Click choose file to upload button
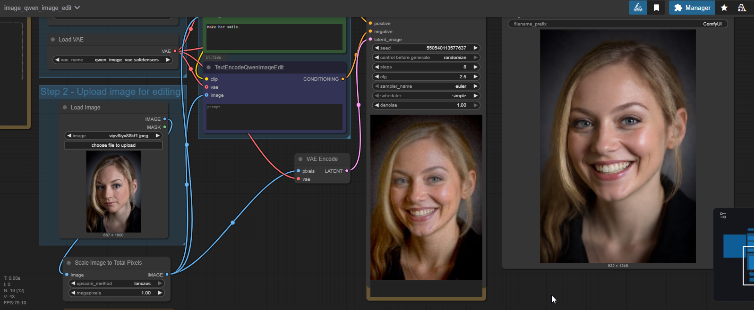754x310 pixels. [x=113, y=145]
